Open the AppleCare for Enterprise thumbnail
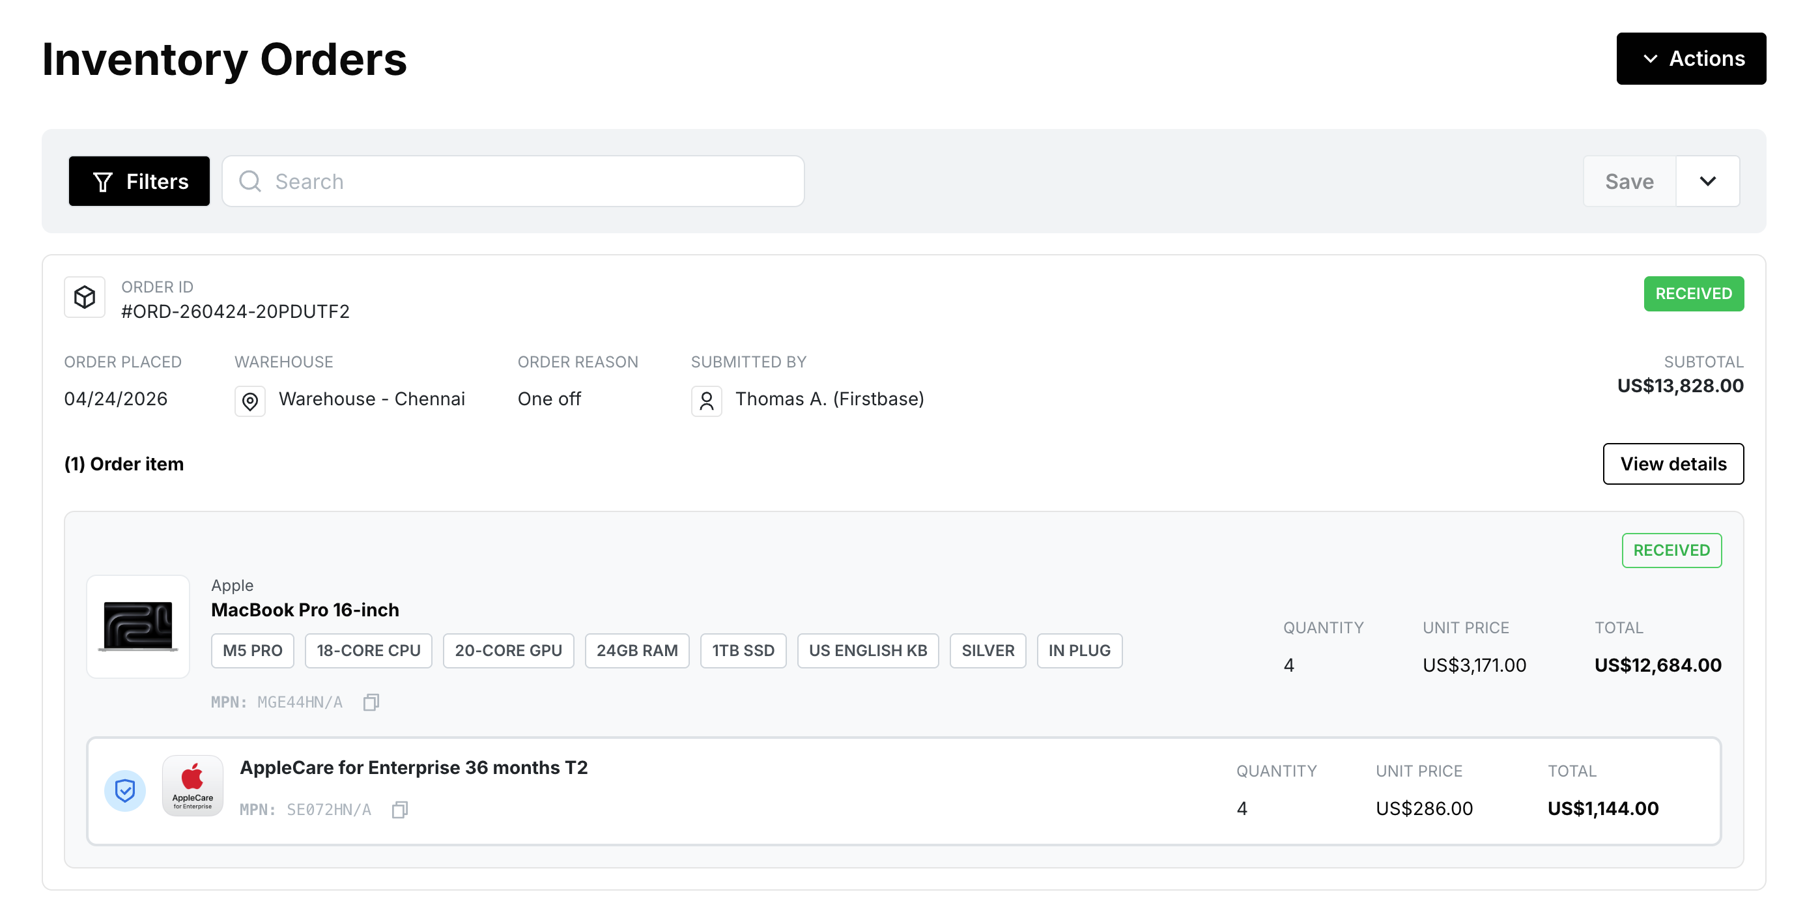 [193, 786]
